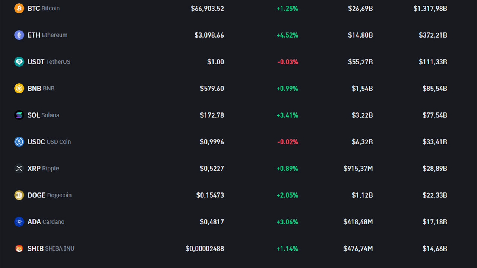Click BNB change +0.99%
This screenshot has width=477, height=268.
click(x=287, y=88)
